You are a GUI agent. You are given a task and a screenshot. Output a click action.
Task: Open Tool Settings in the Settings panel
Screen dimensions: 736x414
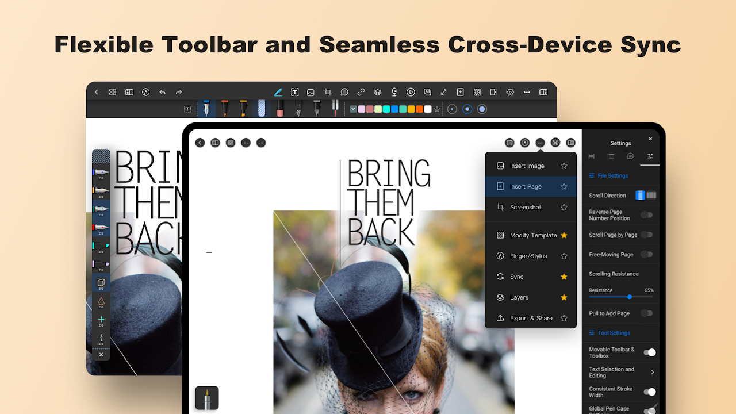(609, 332)
